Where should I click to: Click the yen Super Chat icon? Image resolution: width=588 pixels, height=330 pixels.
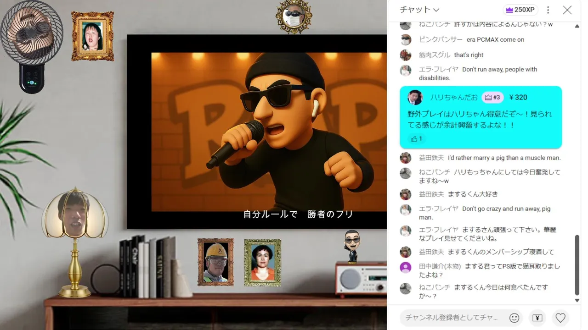(x=537, y=318)
